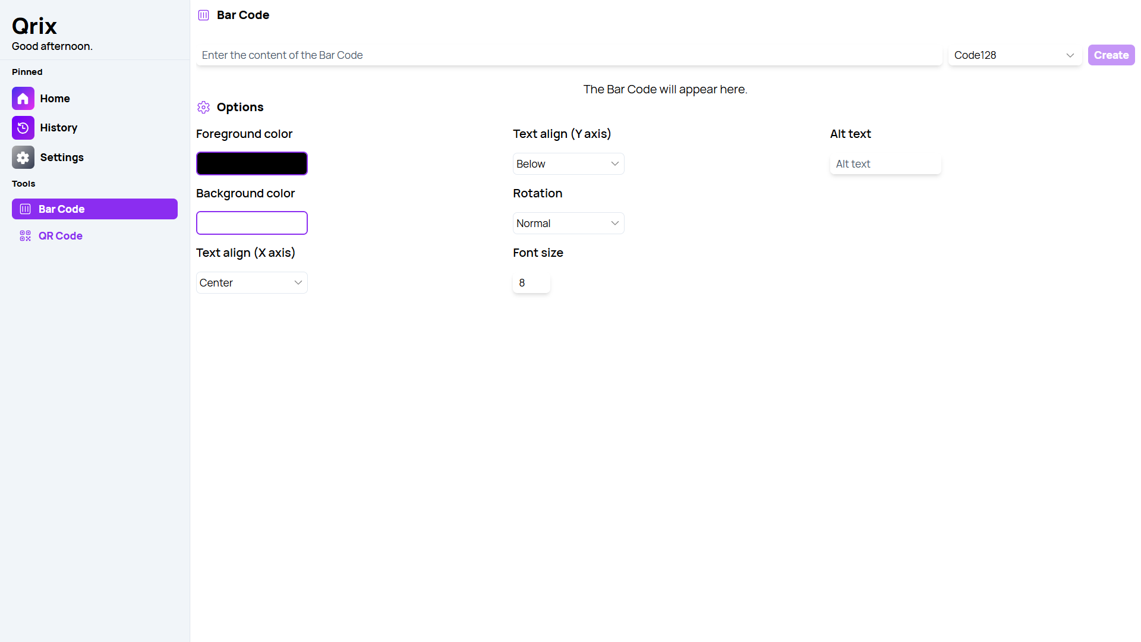Expand the Text align Y axis dropdown
This screenshot has width=1141, height=642.
[568, 164]
